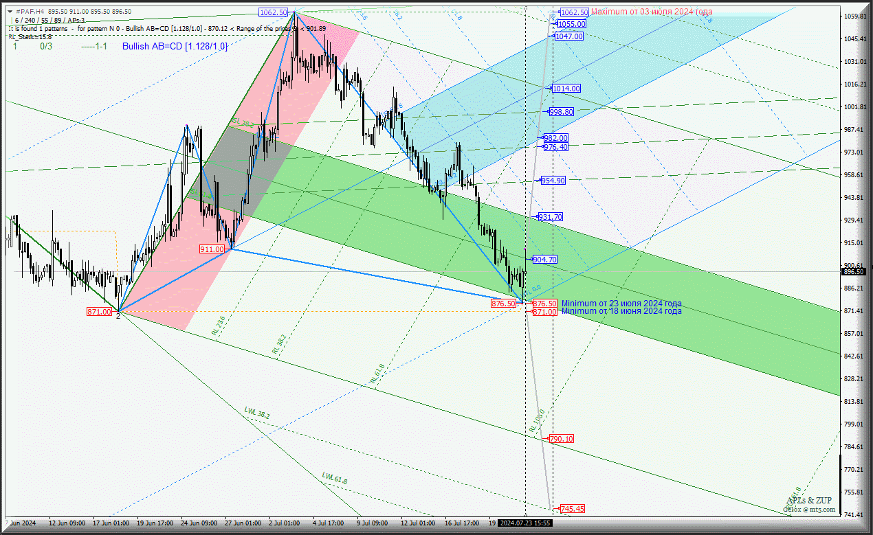Pick the 998.80 price level marker

562,111
